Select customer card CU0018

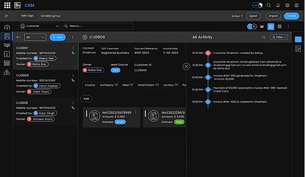(x=46, y=111)
